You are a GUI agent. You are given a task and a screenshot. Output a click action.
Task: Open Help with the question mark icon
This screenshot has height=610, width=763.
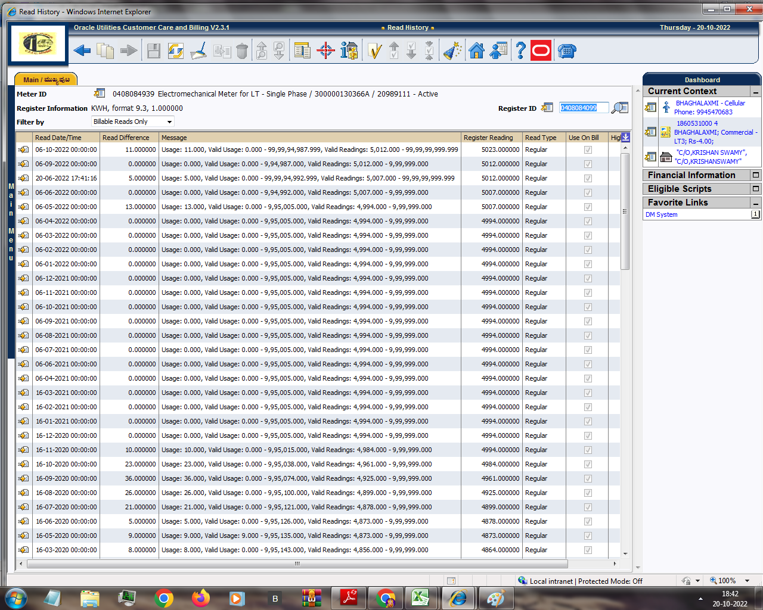[x=520, y=51]
